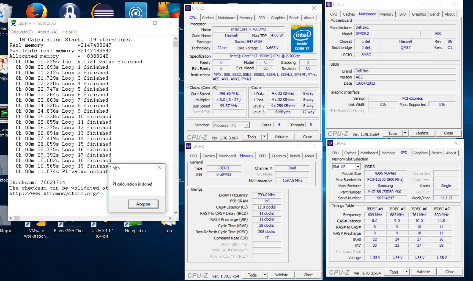Click motherboard model 0FVDR2
This screenshot has width=473, height=281.
387,34
